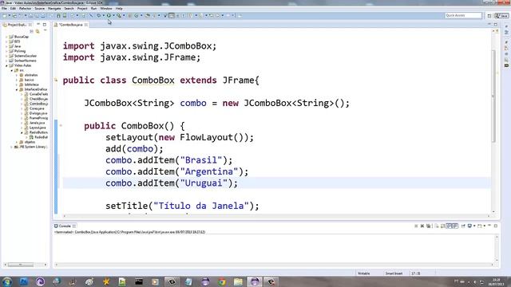Click the Link with Editor icon
Viewport: 511px width, 287px height.
pos(38,31)
